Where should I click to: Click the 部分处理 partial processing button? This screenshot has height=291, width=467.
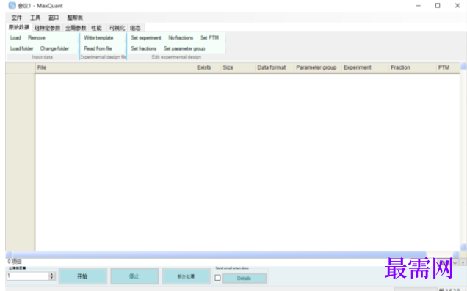click(187, 276)
